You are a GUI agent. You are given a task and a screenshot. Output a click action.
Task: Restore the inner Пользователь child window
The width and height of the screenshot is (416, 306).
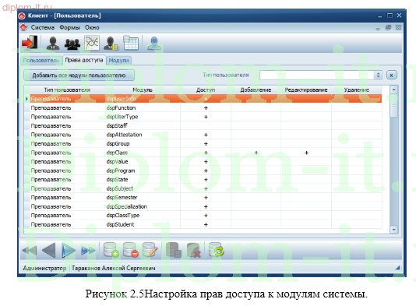pos(388,27)
